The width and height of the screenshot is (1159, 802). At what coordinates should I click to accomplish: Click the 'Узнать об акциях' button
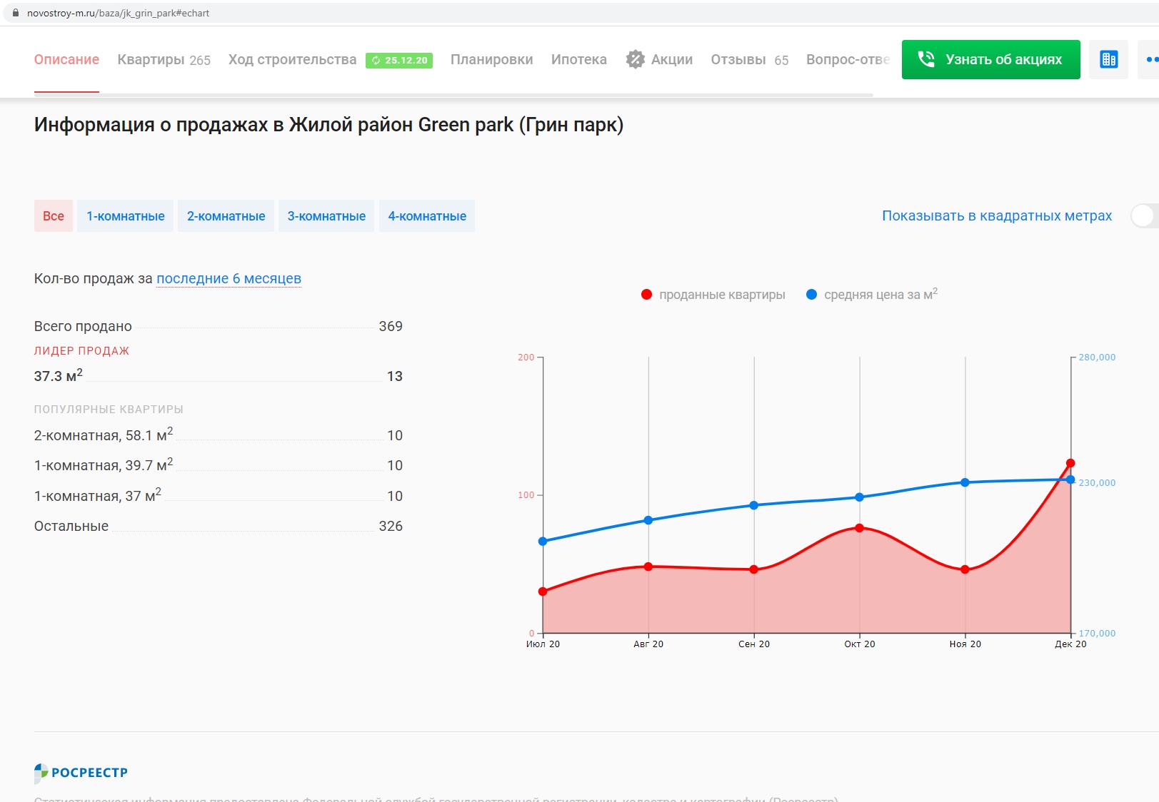pos(990,60)
